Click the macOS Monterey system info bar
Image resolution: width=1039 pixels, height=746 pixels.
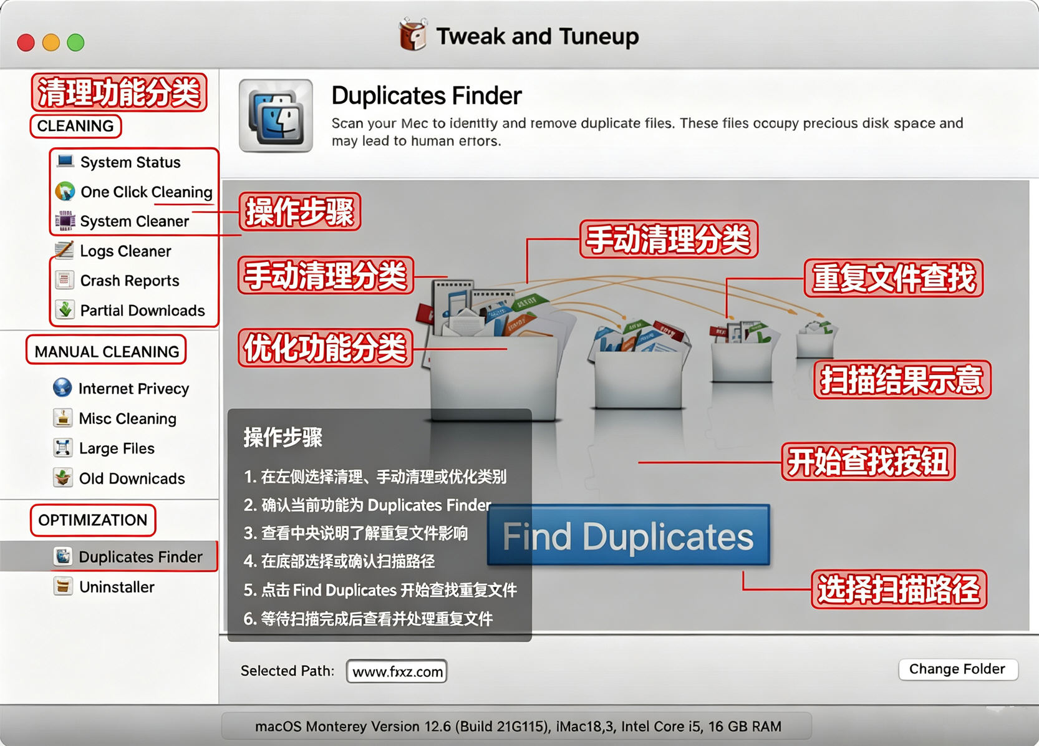click(x=518, y=726)
